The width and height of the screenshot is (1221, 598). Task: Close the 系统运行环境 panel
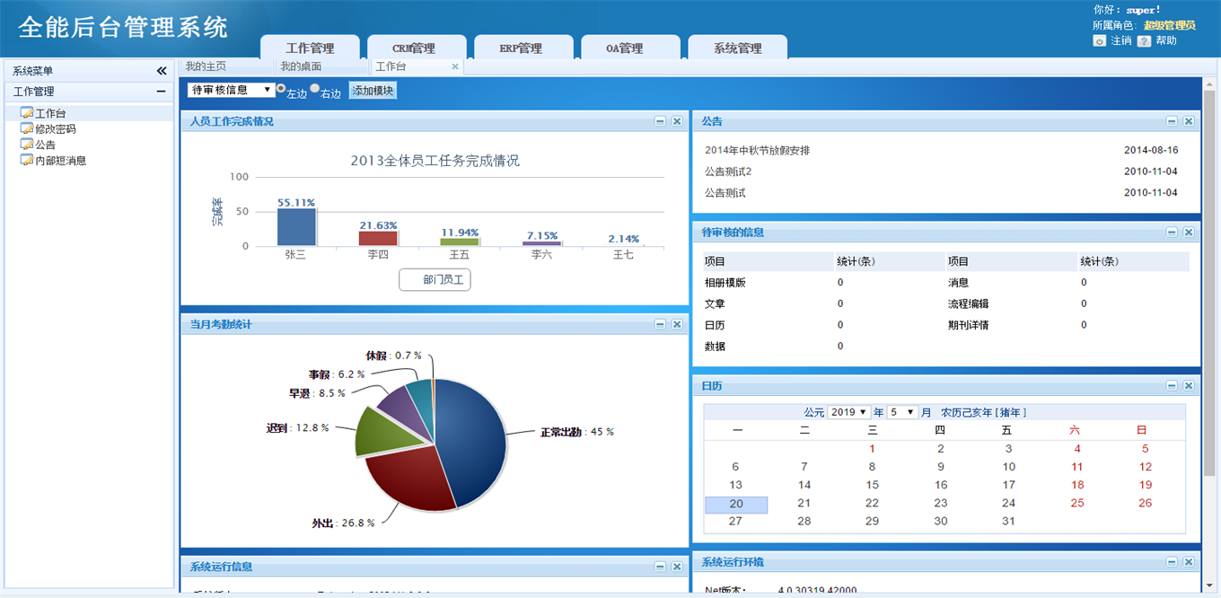(x=1189, y=562)
